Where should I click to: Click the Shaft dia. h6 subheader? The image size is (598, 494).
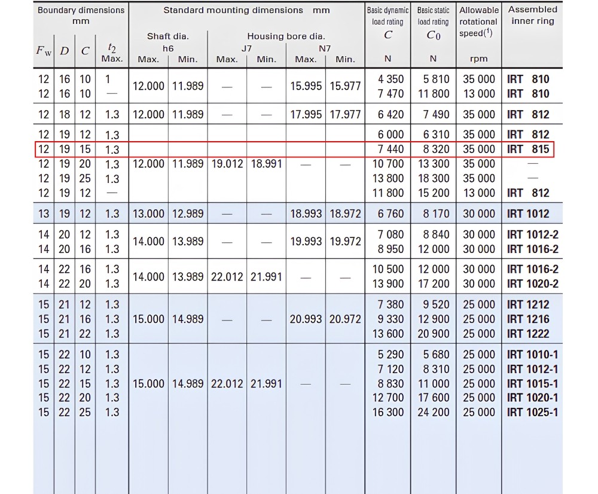168,42
